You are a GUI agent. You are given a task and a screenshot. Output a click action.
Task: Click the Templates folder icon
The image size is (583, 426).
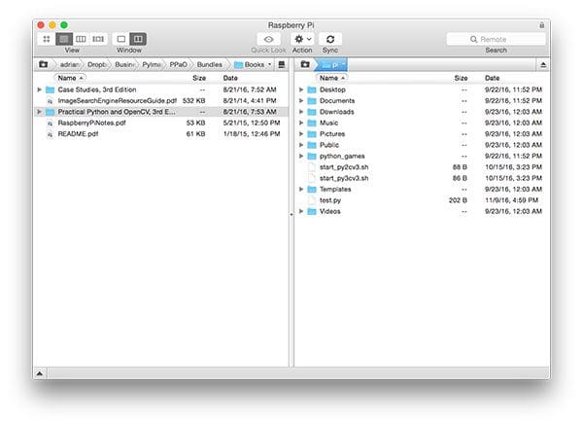312,189
